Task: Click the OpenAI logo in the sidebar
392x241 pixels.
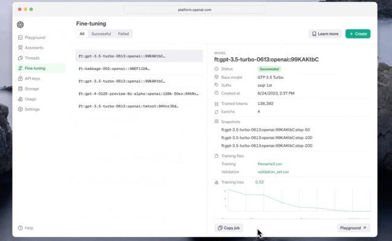Action: 21,25
